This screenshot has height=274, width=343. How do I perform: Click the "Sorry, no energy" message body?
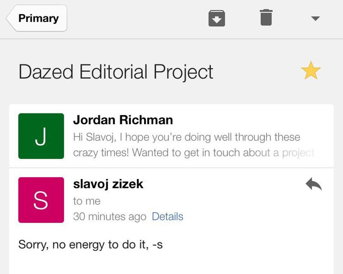coord(90,245)
